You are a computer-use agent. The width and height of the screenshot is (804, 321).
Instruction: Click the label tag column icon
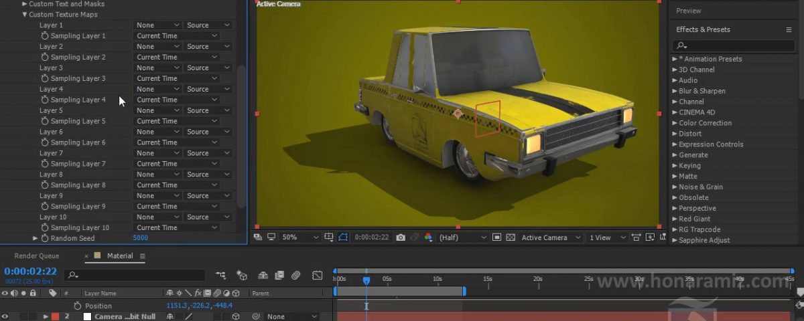(52, 293)
